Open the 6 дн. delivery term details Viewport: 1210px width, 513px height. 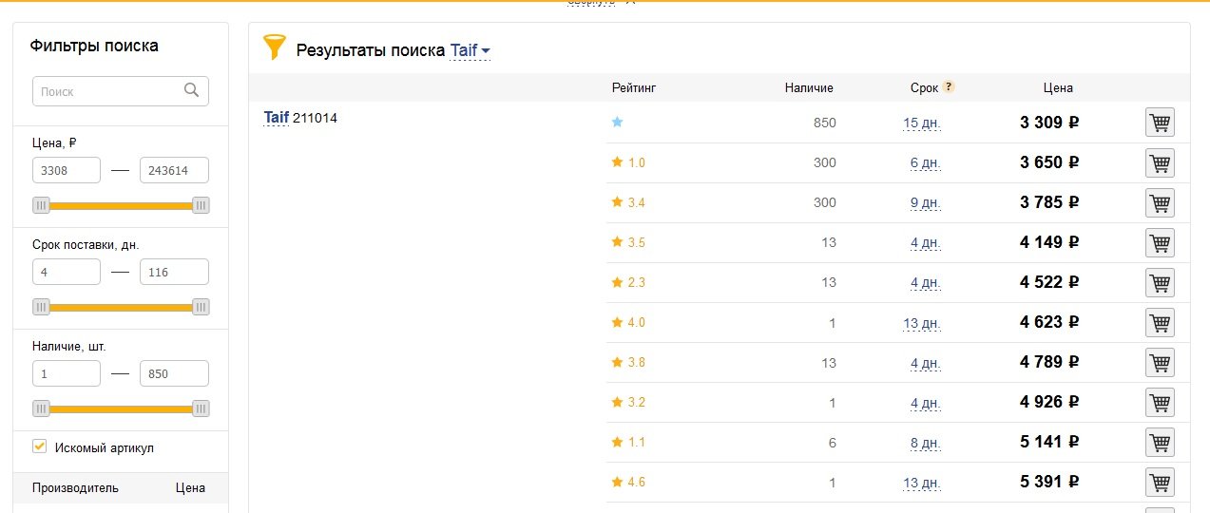tap(925, 162)
